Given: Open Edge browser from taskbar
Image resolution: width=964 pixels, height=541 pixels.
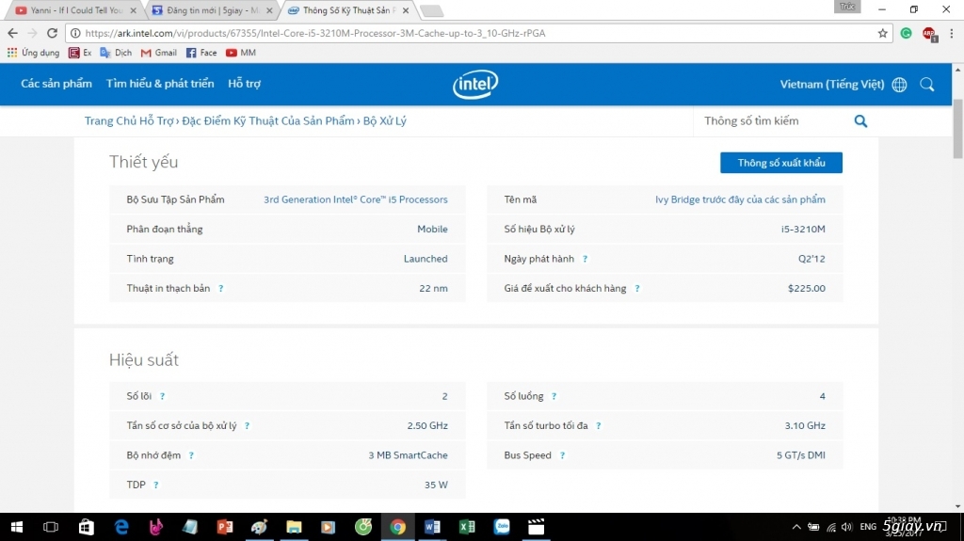Looking at the screenshot, I should pos(121,527).
